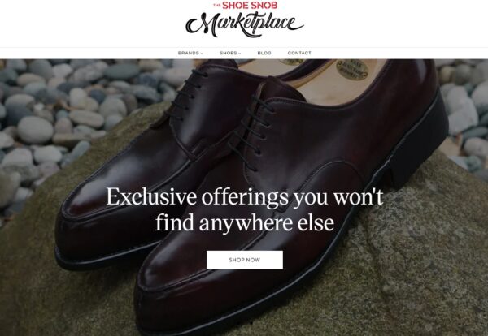This screenshot has width=488, height=336.
Task: Click the "find anywhere else" headline line
Action: [x=245, y=222]
